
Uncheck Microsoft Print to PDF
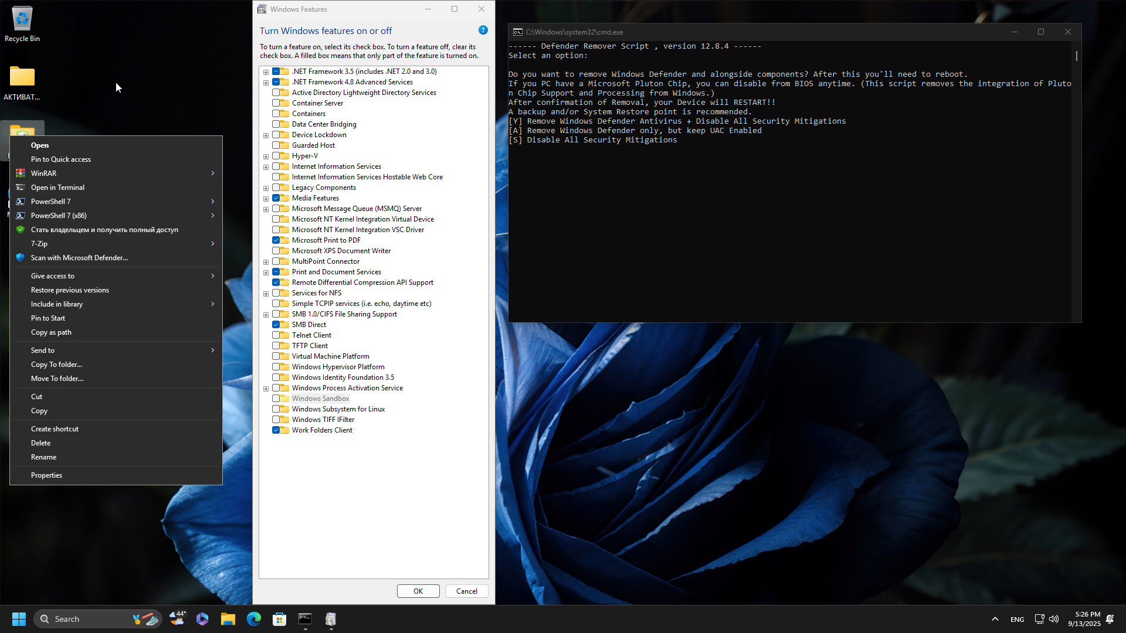coord(276,240)
